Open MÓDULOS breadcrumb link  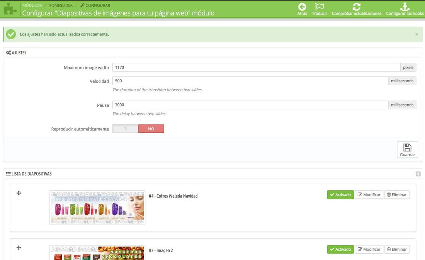(x=32, y=5)
